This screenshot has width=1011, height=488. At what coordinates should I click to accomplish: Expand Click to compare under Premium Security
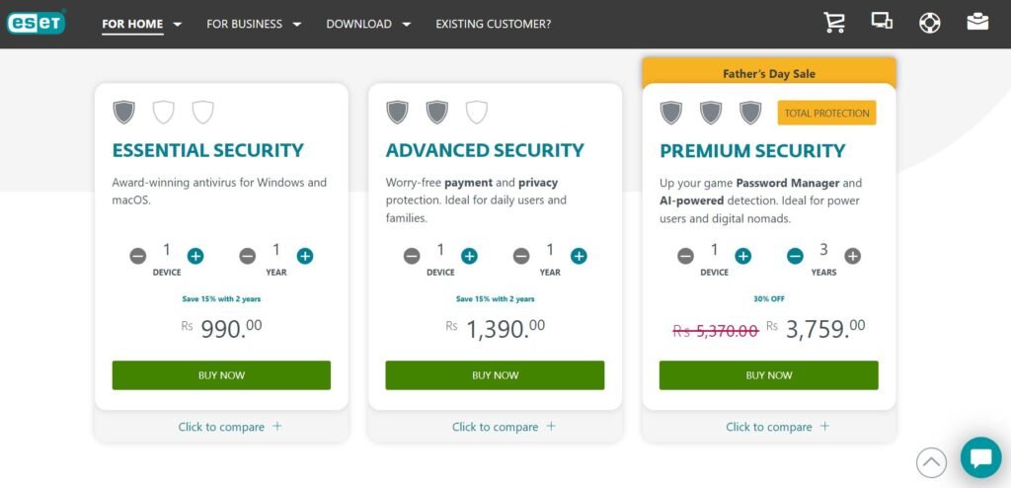778,427
